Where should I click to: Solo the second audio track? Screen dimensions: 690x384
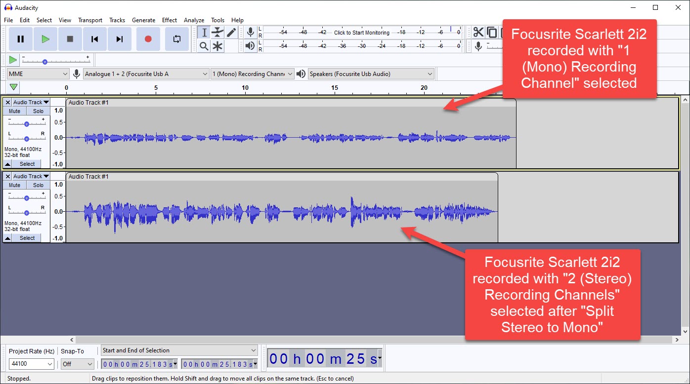coord(39,185)
